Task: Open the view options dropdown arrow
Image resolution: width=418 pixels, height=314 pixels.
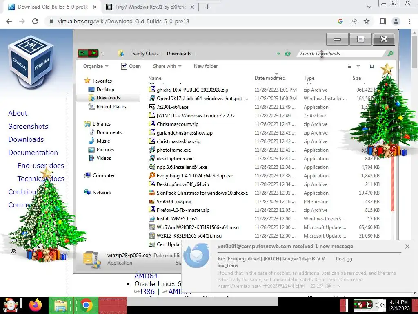Action: point(358,66)
